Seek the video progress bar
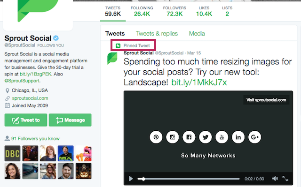 coord(189,179)
